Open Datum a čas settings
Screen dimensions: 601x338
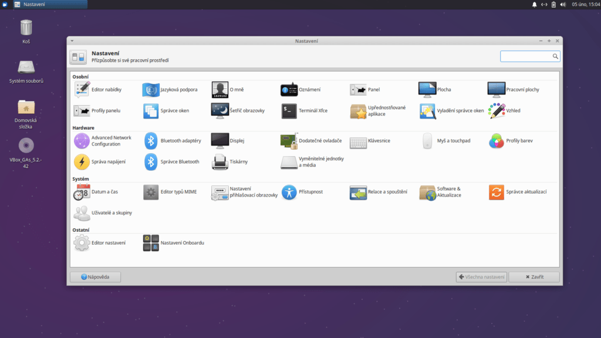(96, 192)
